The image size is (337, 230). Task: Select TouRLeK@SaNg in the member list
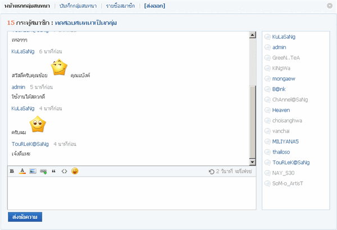pyautogui.click(x=291, y=163)
